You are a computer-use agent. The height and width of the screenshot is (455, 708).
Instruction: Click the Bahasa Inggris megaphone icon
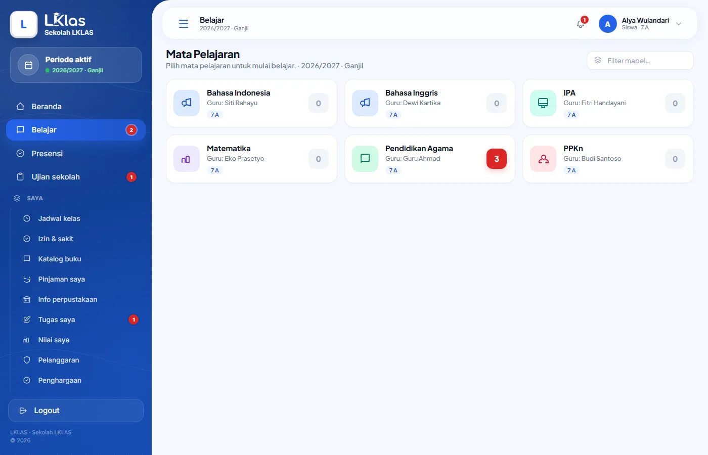365,103
